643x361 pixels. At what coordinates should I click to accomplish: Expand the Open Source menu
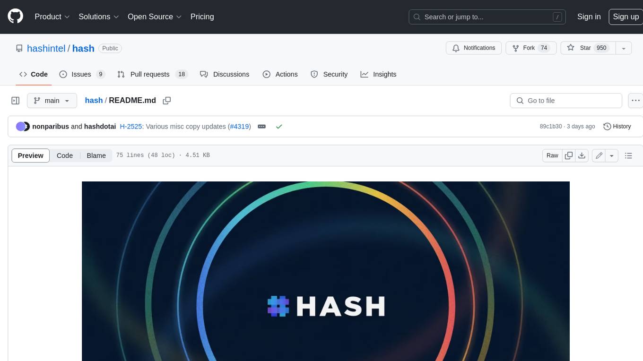[x=155, y=17]
